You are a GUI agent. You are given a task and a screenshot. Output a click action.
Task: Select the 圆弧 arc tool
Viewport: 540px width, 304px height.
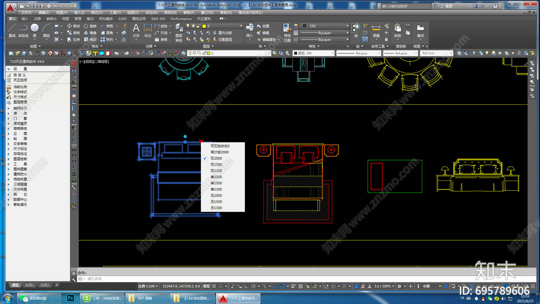click(46, 30)
